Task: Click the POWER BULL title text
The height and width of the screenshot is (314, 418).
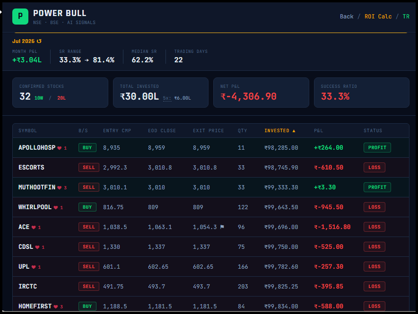Action: [x=60, y=13]
